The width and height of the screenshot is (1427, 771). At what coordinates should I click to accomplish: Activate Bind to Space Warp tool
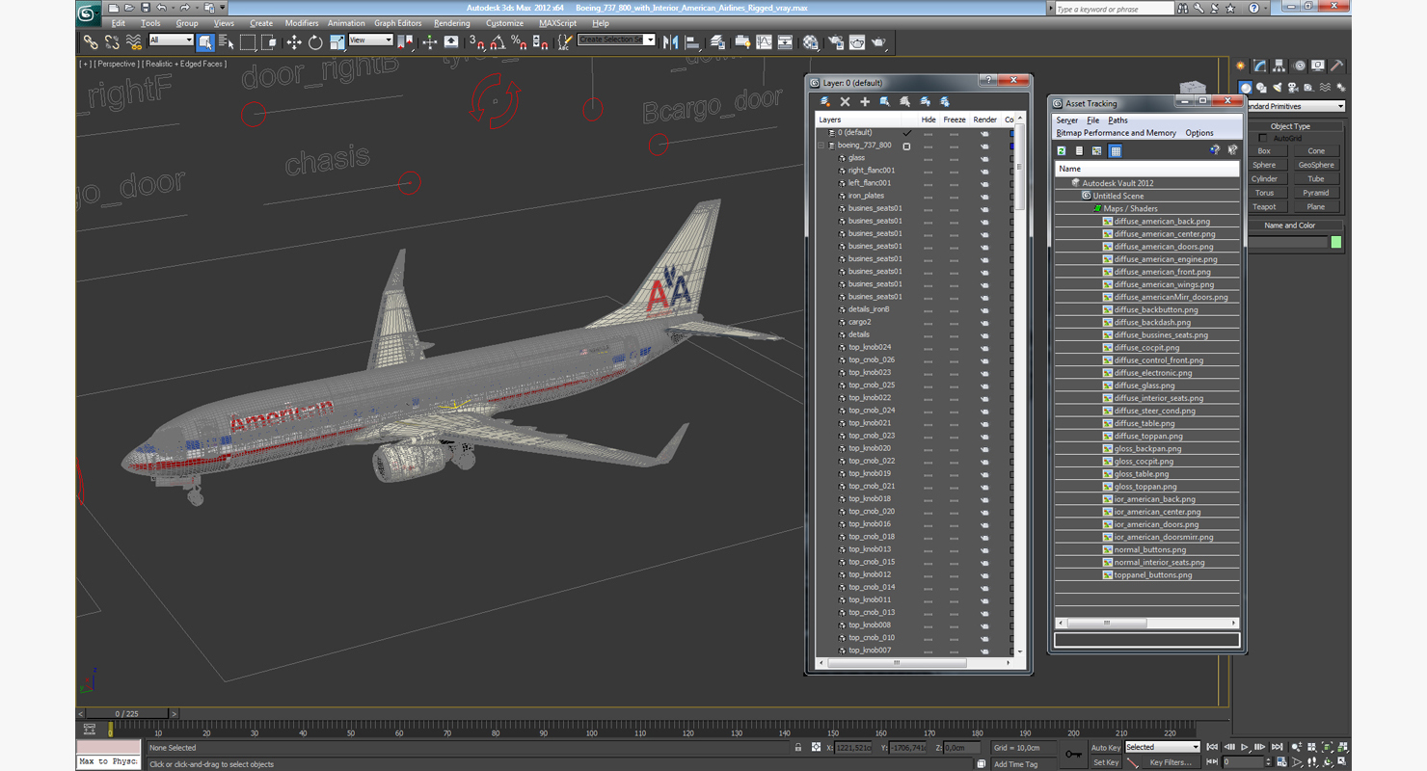(133, 42)
